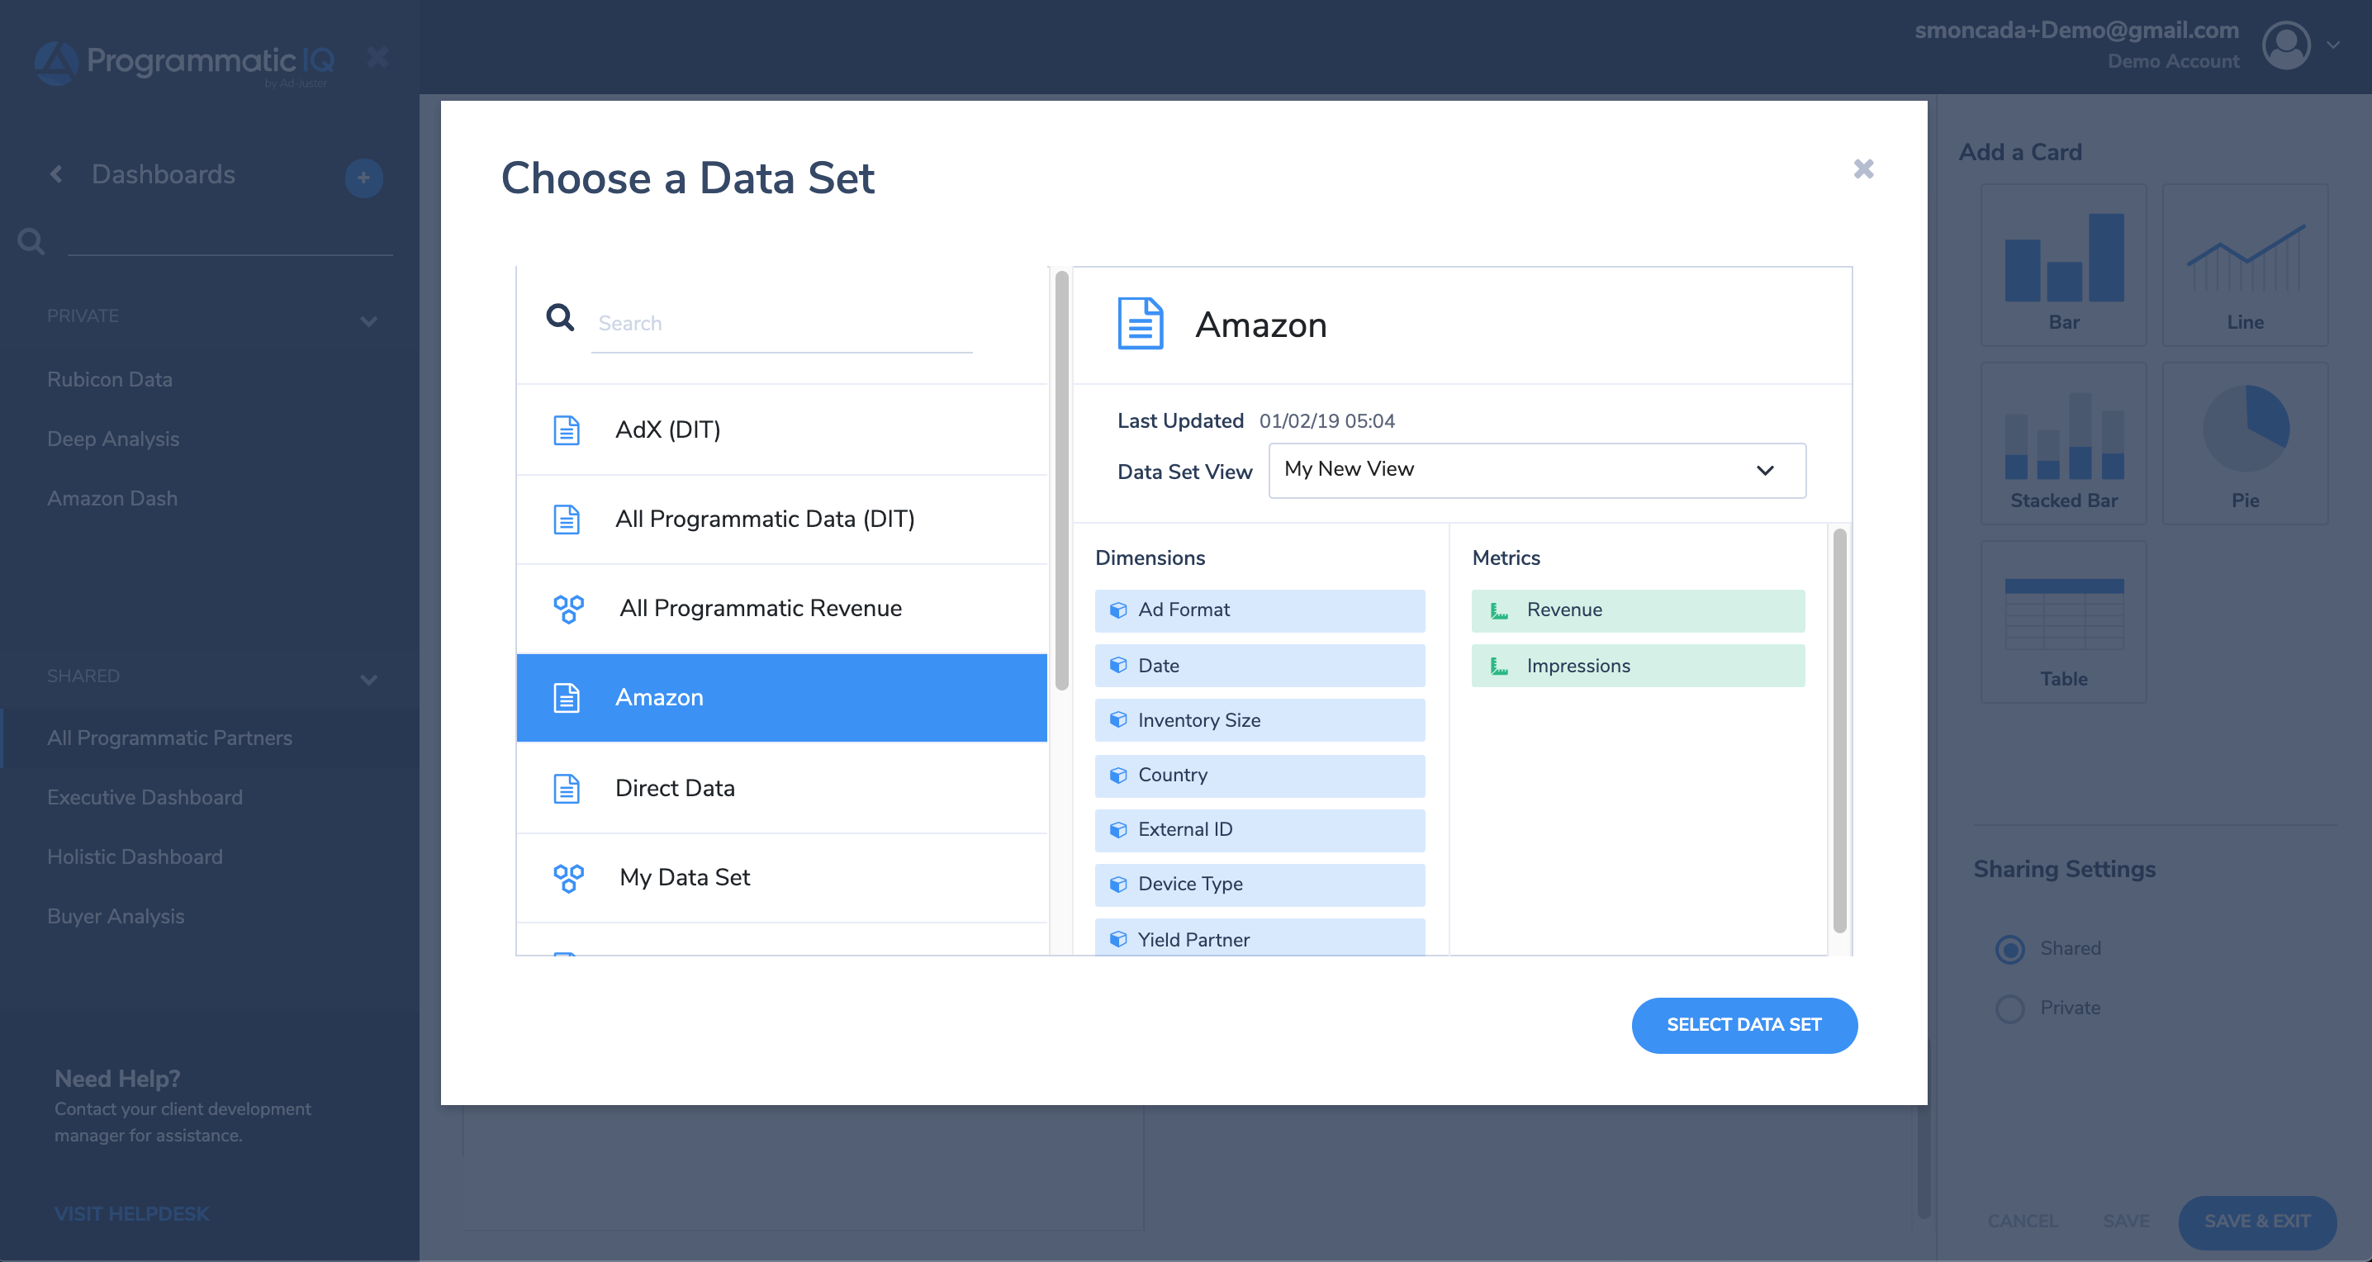Add a Bar chart card
This screenshot has width=2372, height=1262.
(2062, 265)
